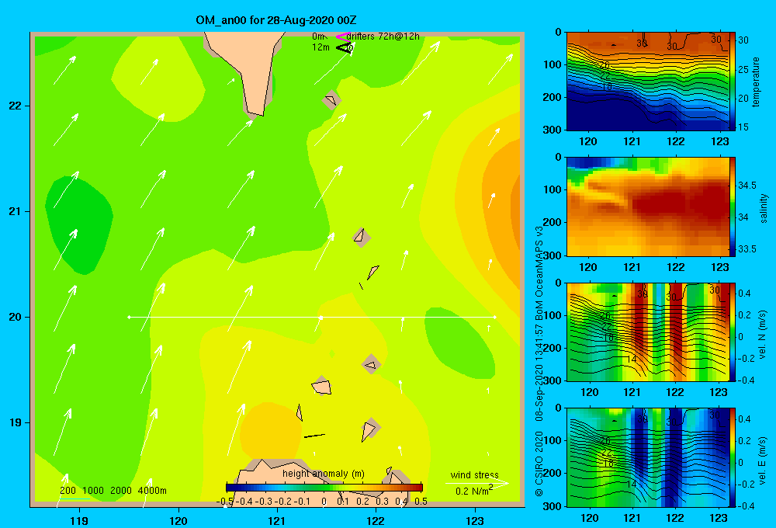Open the salinity section panel

647,207
